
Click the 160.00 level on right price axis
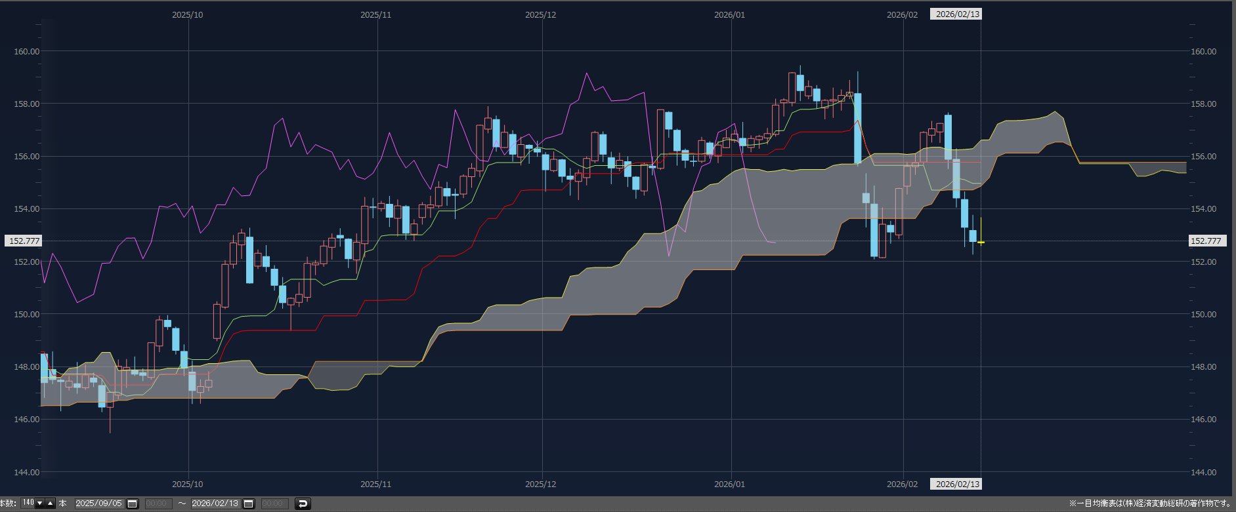click(1203, 51)
